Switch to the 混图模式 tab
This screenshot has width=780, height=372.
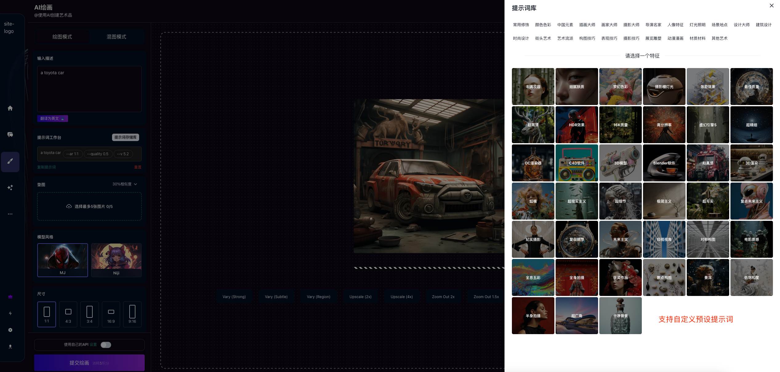click(116, 37)
